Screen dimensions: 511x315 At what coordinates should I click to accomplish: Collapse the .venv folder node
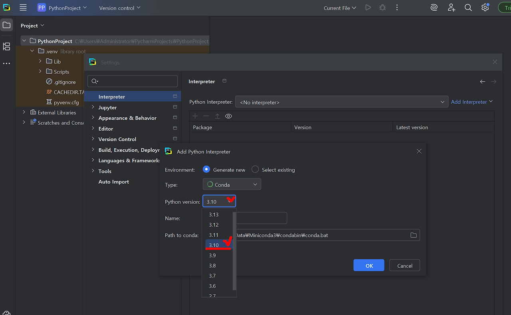pyautogui.click(x=32, y=51)
